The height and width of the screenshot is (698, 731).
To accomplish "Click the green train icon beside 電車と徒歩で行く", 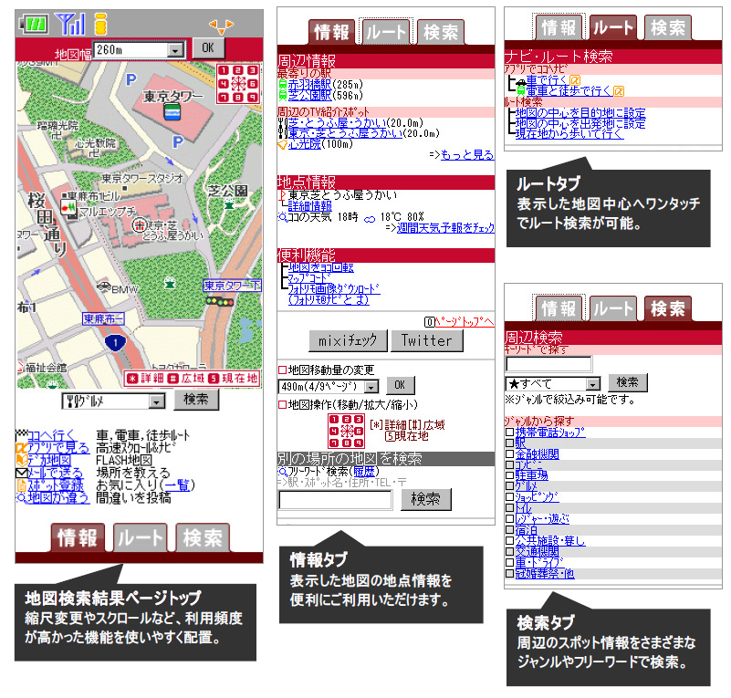I will point(521,91).
